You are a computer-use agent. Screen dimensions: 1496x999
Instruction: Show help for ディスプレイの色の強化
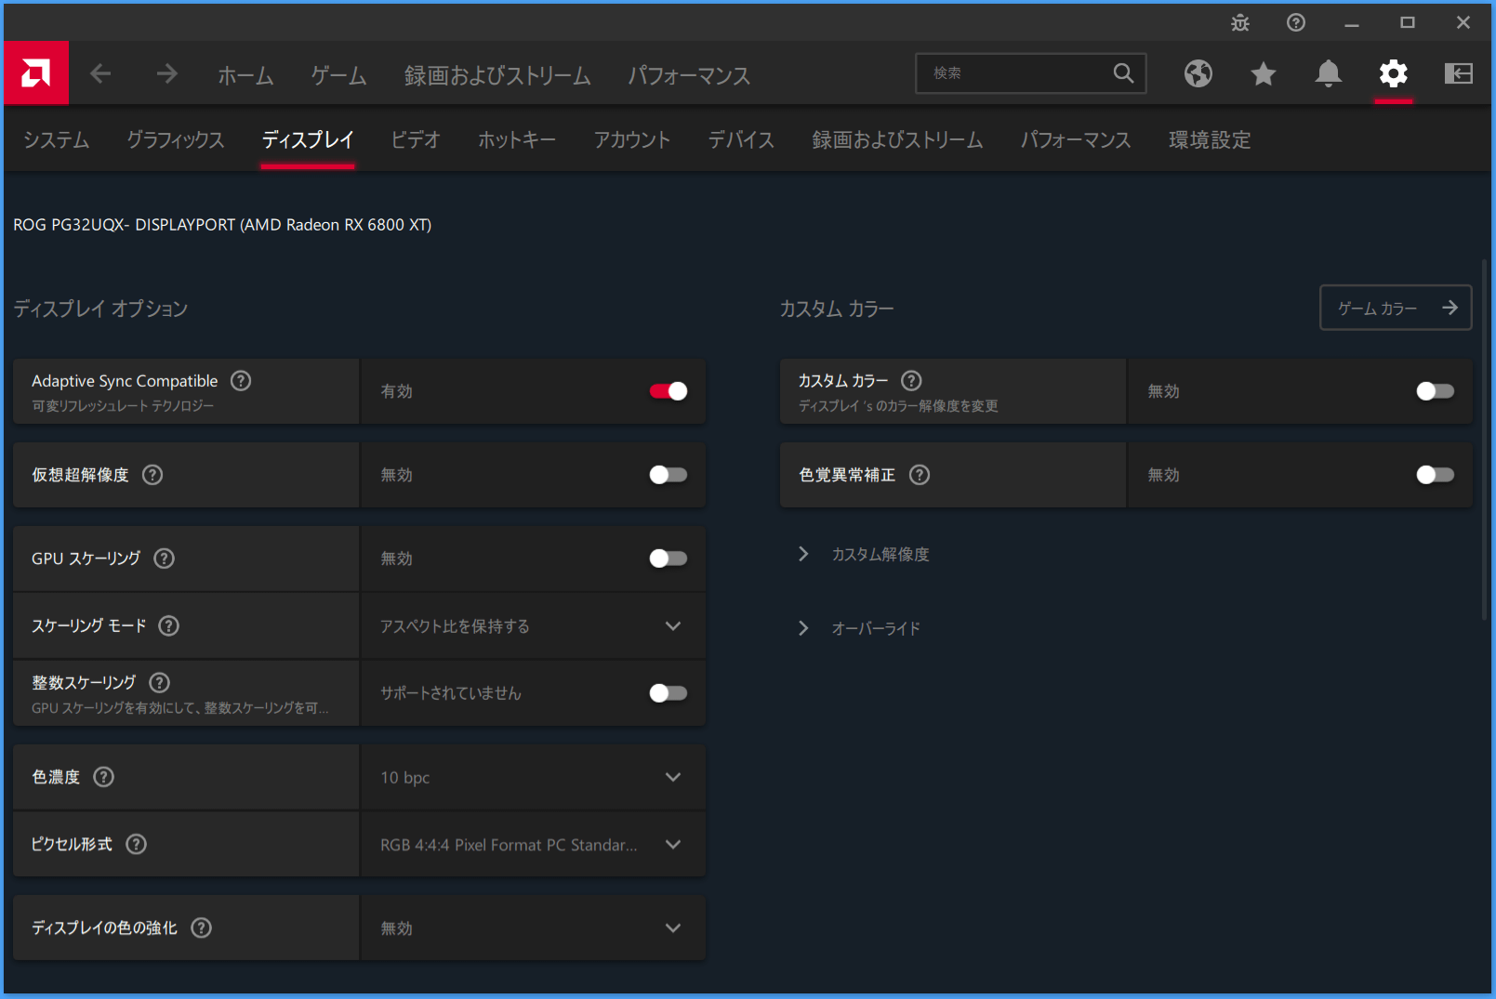click(x=202, y=927)
